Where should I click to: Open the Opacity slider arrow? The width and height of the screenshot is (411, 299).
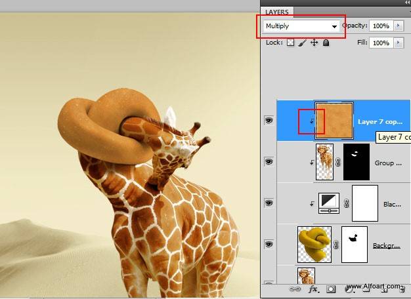[399, 26]
